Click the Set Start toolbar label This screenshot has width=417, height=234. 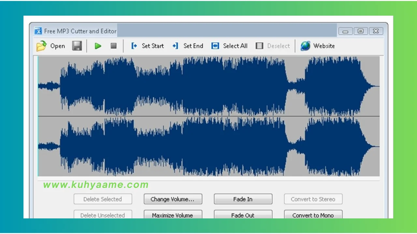tap(153, 46)
